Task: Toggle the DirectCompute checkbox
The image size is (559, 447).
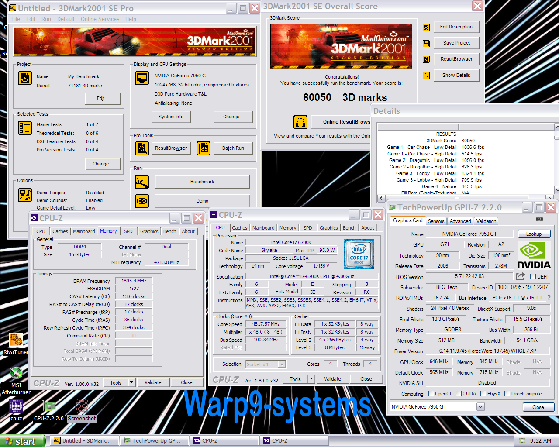Action: pyautogui.click(x=507, y=394)
